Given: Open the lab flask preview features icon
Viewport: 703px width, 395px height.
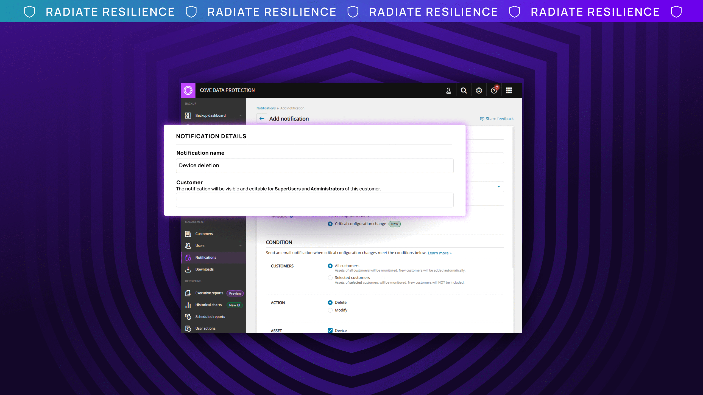Looking at the screenshot, I should 448,91.
